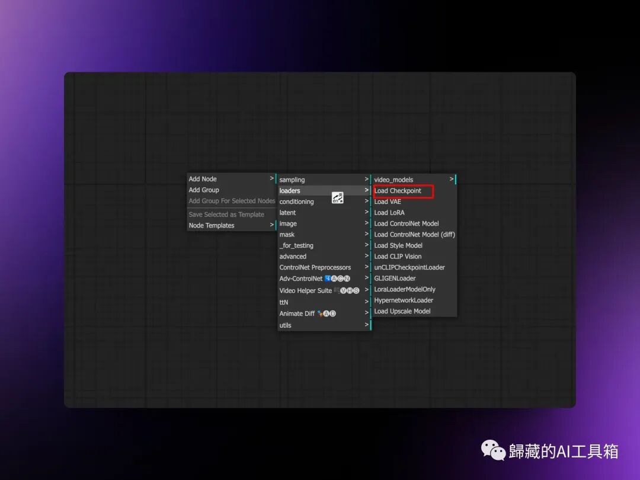This screenshot has height=480, width=640.
Task: Open the mask node category
Action: pyautogui.click(x=324, y=235)
